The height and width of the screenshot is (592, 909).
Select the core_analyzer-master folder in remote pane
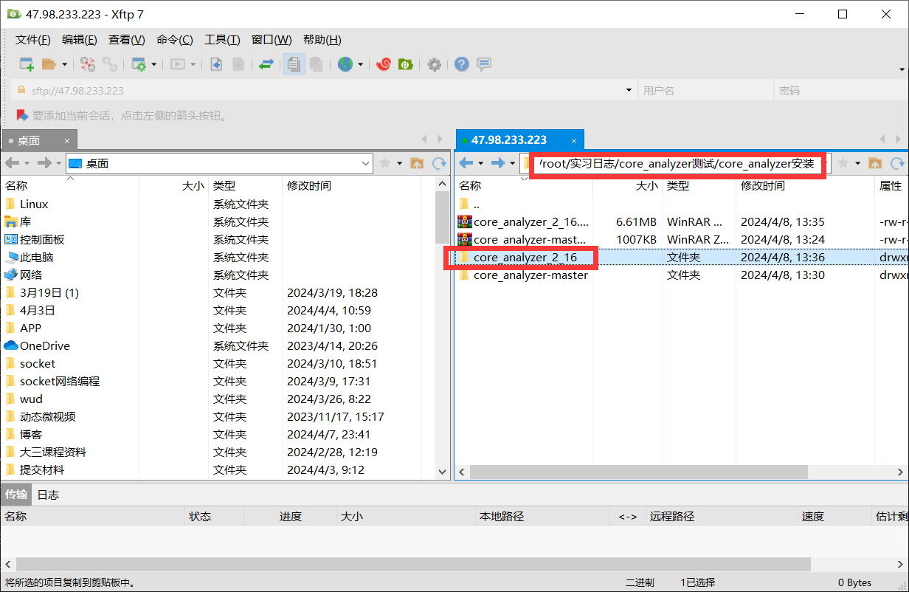(530, 275)
